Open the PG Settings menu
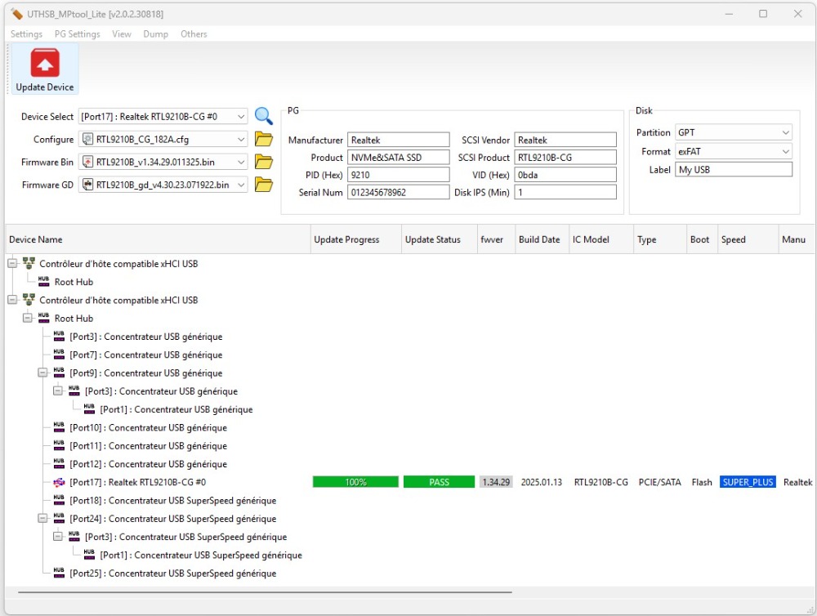Image resolution: width=817 pixels, height=616 pixels. [x=77, y=34]
